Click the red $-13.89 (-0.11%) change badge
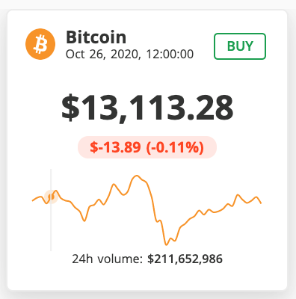296x299 pixels. [147, 147]
